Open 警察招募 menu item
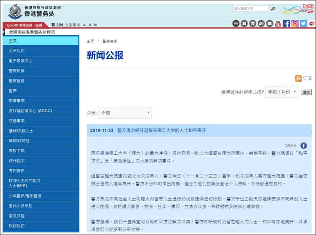 click(41, 71)
